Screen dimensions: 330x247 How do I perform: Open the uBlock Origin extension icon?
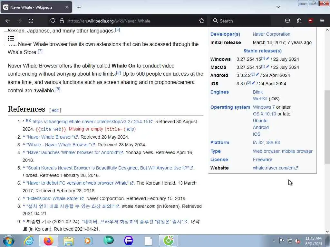(x=311, y=21)
